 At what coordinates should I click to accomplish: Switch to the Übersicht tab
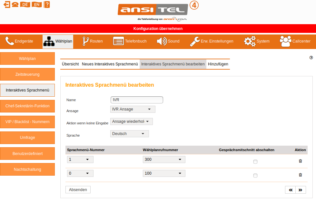pyautogui.click(x=70, y=64)
